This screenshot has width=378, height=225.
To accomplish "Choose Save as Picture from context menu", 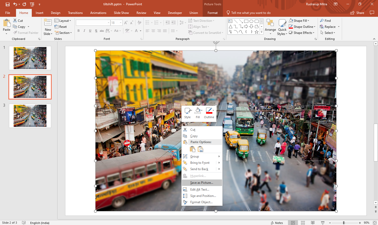I will pos(202,183).
